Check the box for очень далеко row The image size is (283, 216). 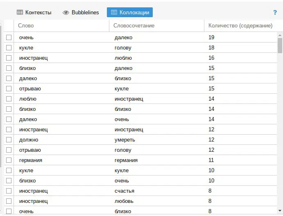pos(9,37)
